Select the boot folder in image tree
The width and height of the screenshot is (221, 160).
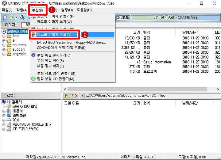coord(16,36)
